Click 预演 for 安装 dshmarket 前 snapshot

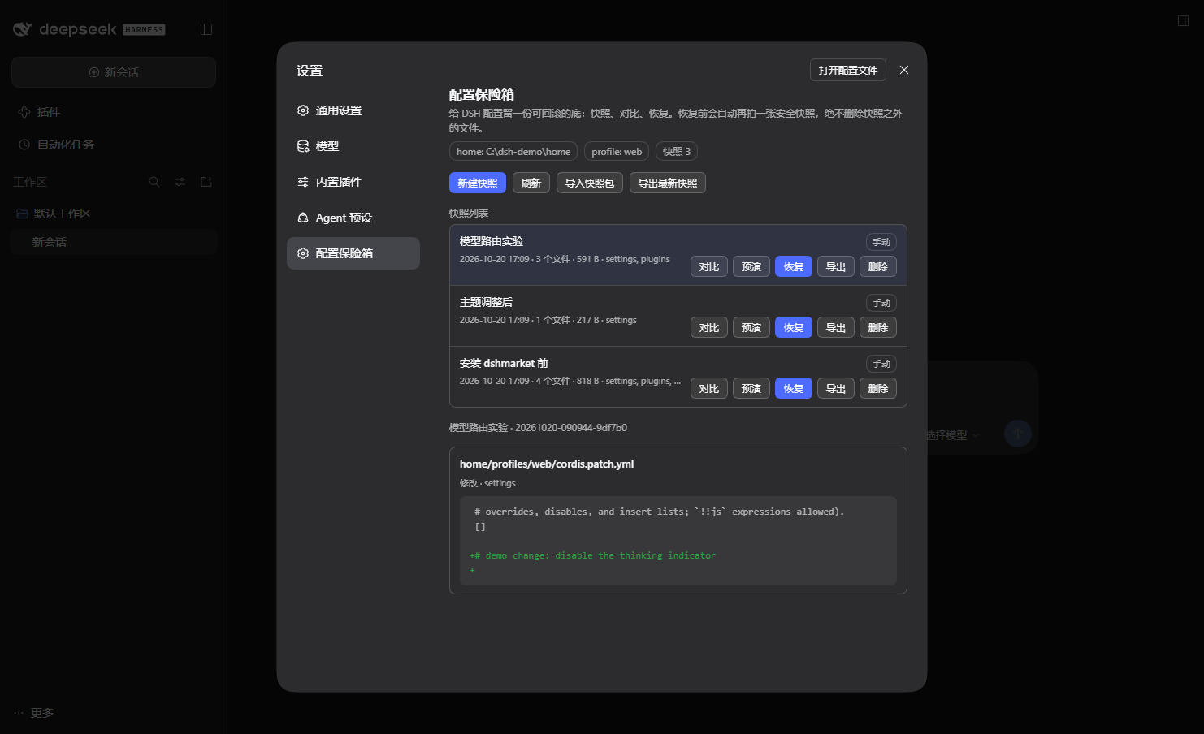coord(751,388)
